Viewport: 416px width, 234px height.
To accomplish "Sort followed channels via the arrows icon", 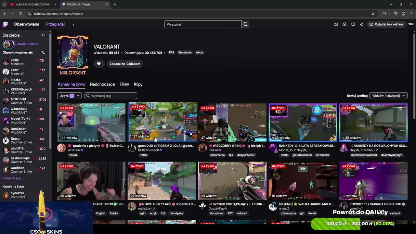I will (x=43, y=52).
